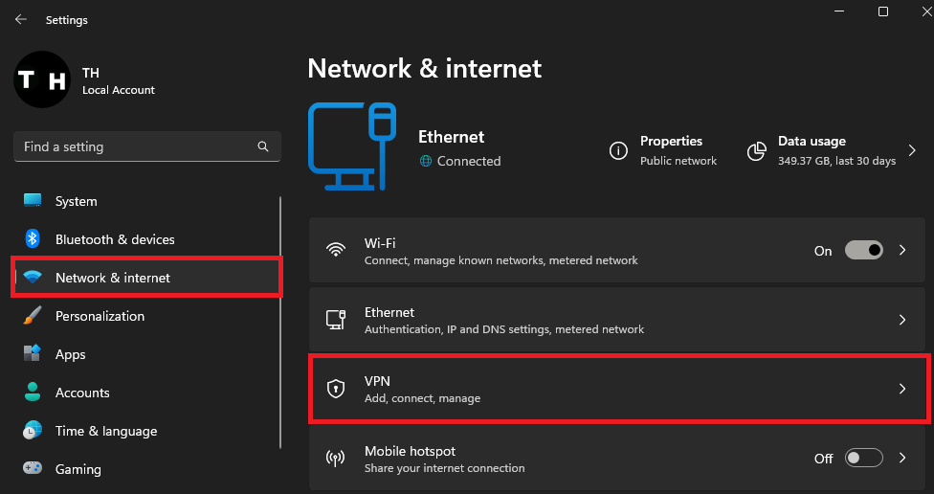Click the Personalization paintbrush icon

(33, 316)
